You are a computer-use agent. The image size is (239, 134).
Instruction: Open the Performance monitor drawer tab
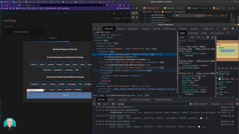point(140,99)
